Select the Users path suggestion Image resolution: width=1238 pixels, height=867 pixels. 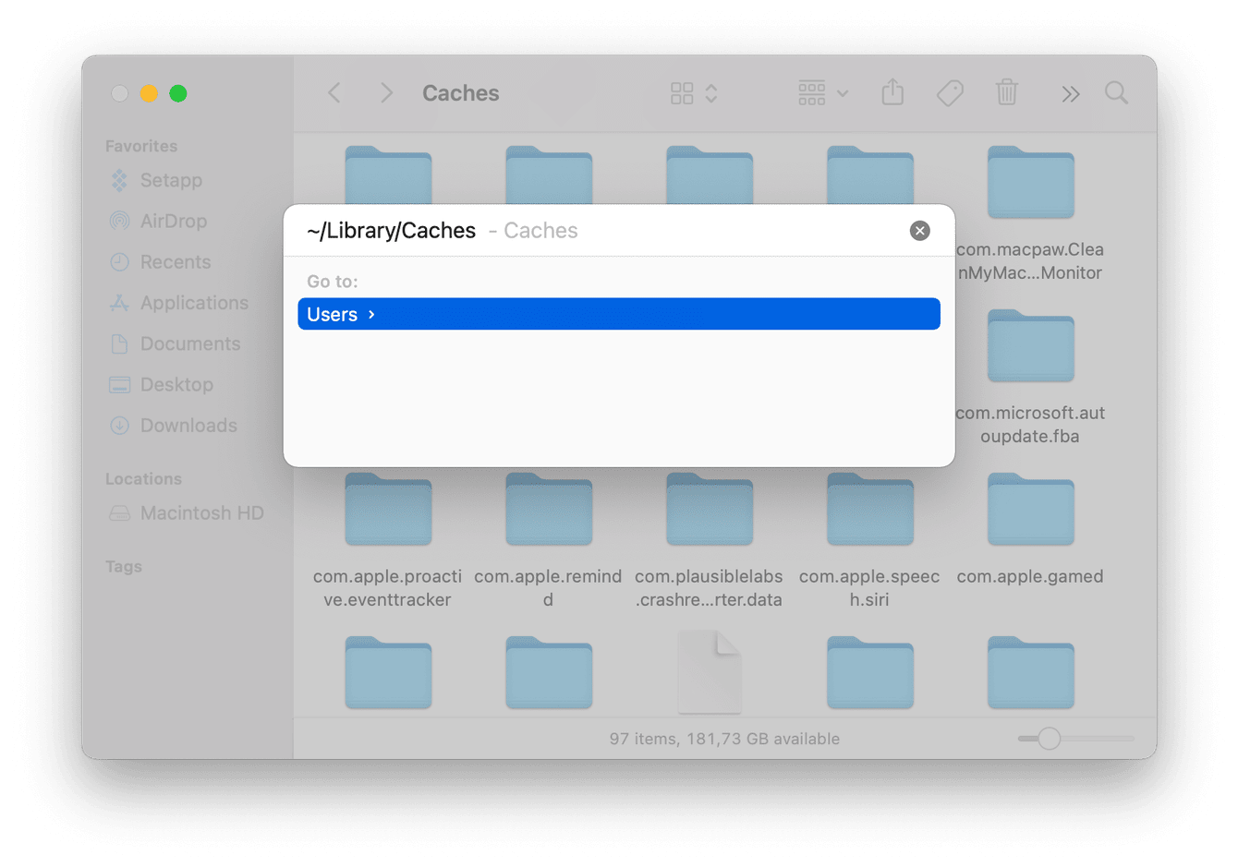tap(618, 314)
